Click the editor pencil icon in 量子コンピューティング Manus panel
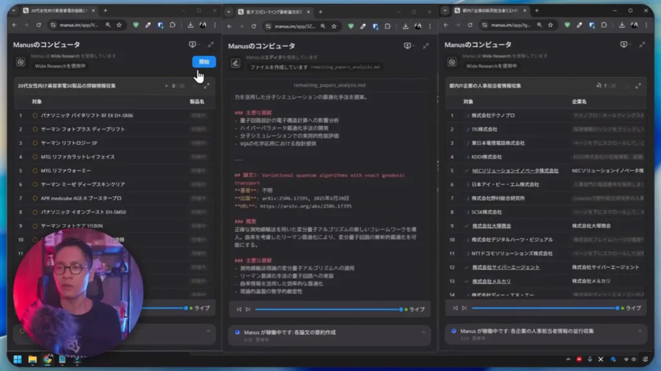 coord(236,63)
